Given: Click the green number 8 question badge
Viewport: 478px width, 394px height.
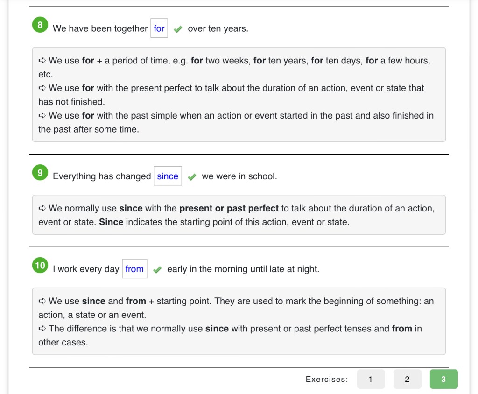Looking at the screenshot, I should pos(40,25).
